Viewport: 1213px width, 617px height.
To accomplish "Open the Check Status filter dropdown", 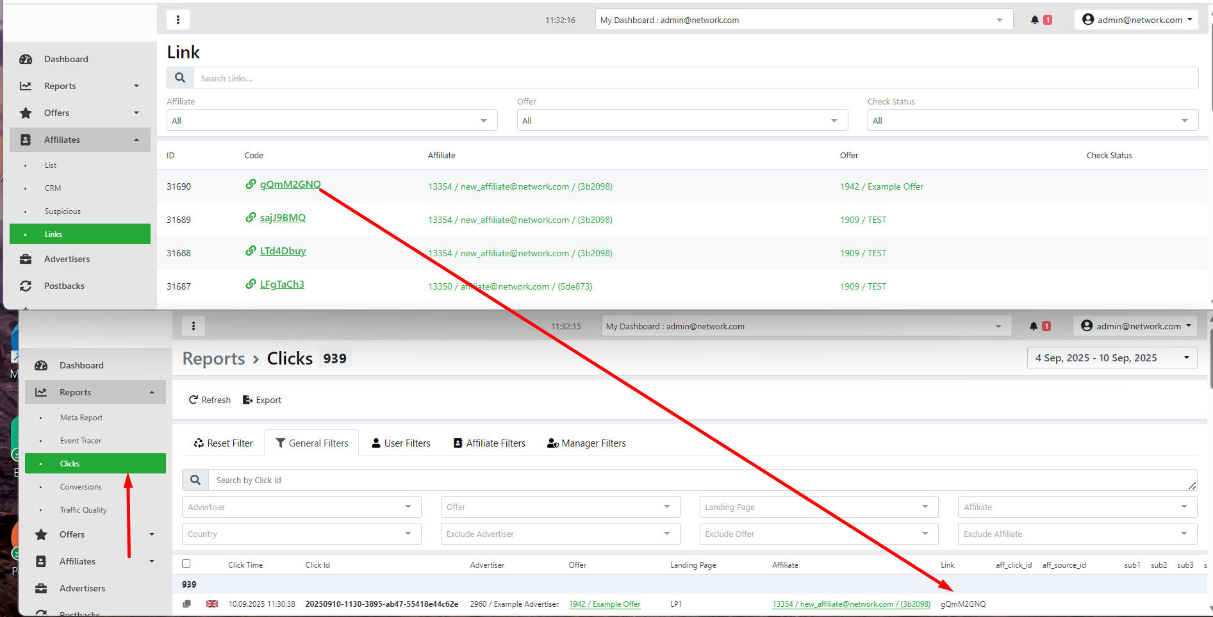I will pyautogui.click(x=1032, y=120).
